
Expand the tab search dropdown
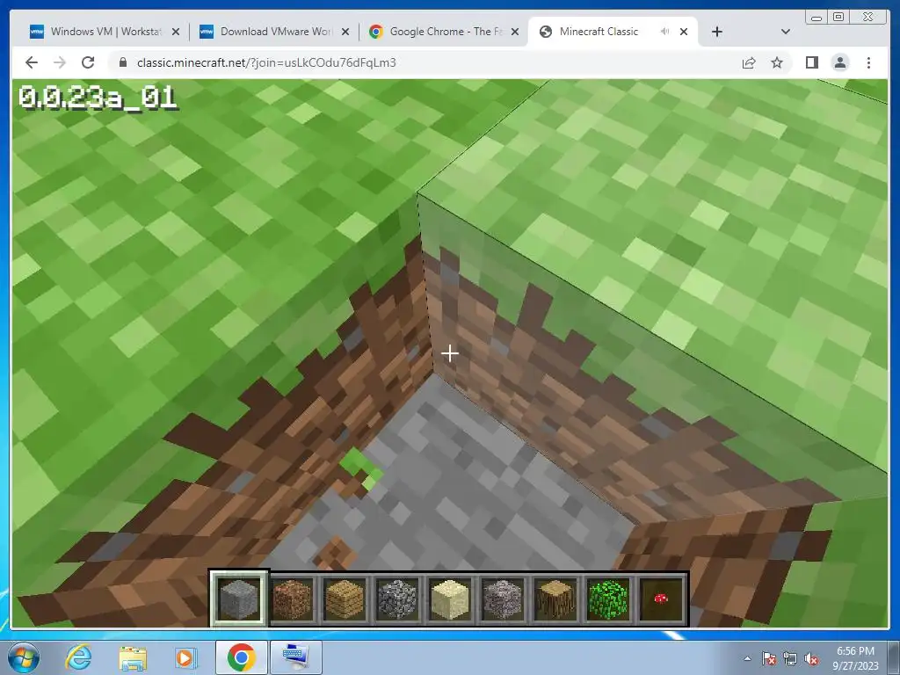coord(786,32)
